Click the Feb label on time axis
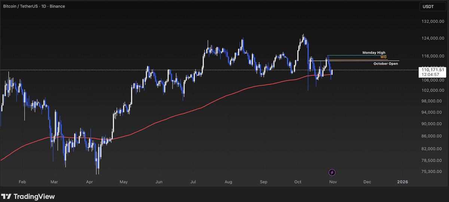Image resolution: width=449 pixels, height=202 pixels. pos(22,182)
